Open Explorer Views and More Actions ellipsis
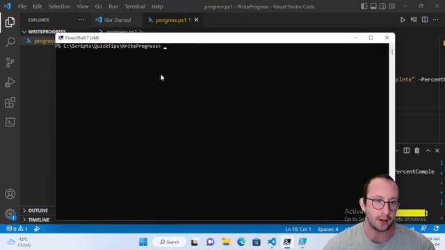This screenshot has width=445, height=250. (81, 20)
